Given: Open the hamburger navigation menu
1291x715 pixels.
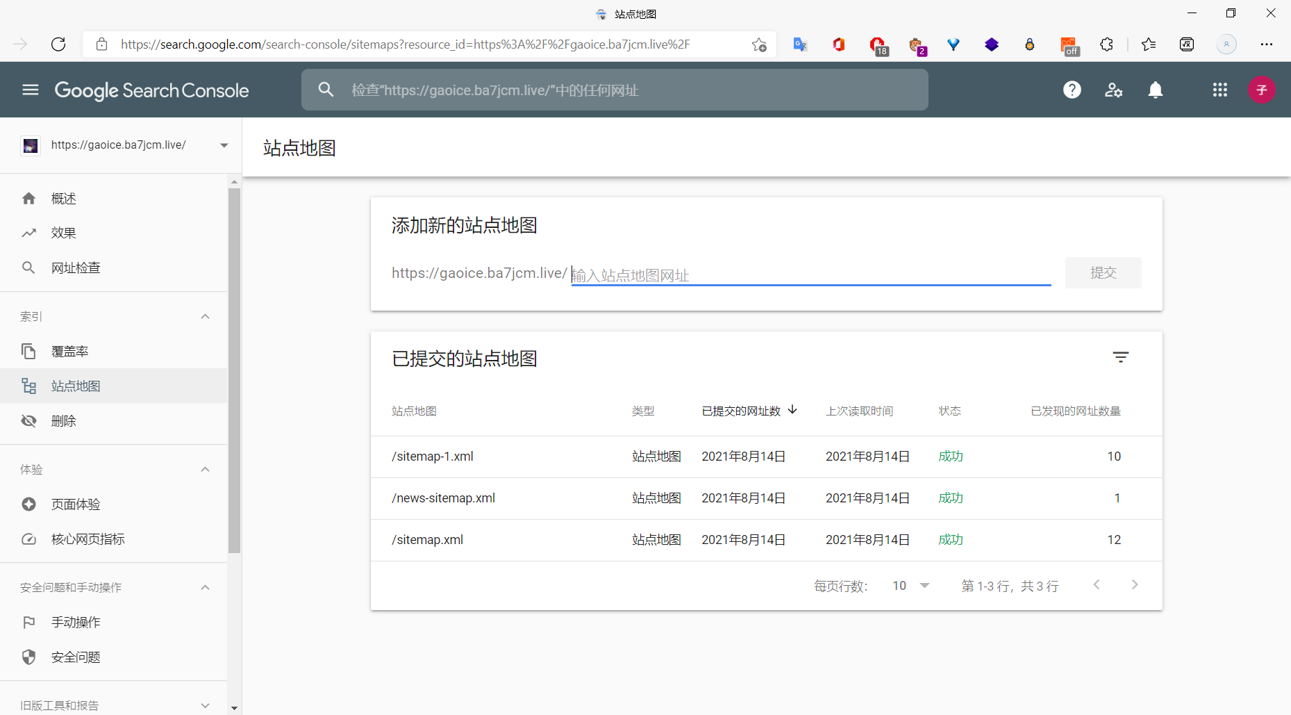Looking at the screenshot, I should pyautogui.click(x=31, y=90).
